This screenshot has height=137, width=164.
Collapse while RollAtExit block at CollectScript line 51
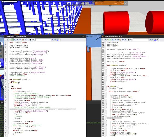[x=9, y=130]
